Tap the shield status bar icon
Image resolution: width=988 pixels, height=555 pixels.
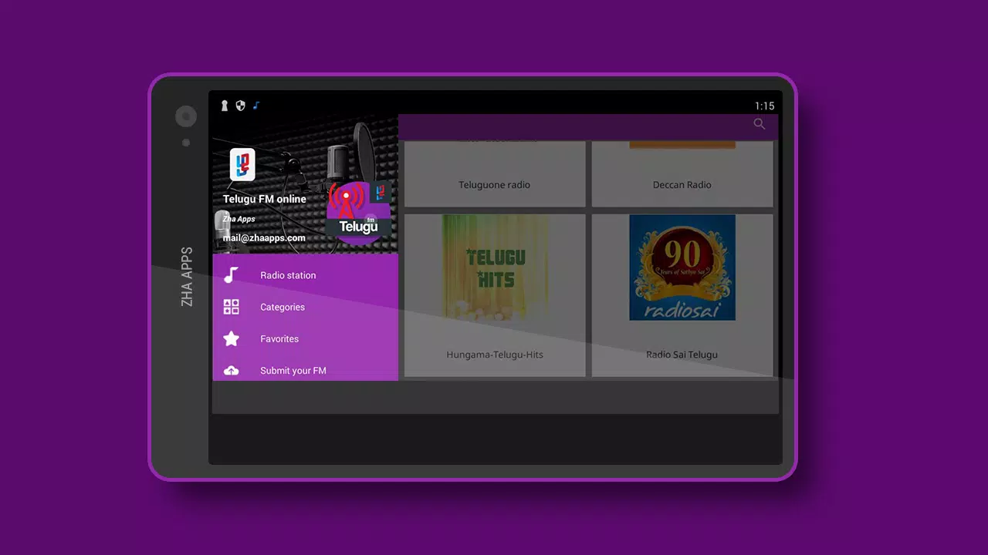tap(240, 106)
